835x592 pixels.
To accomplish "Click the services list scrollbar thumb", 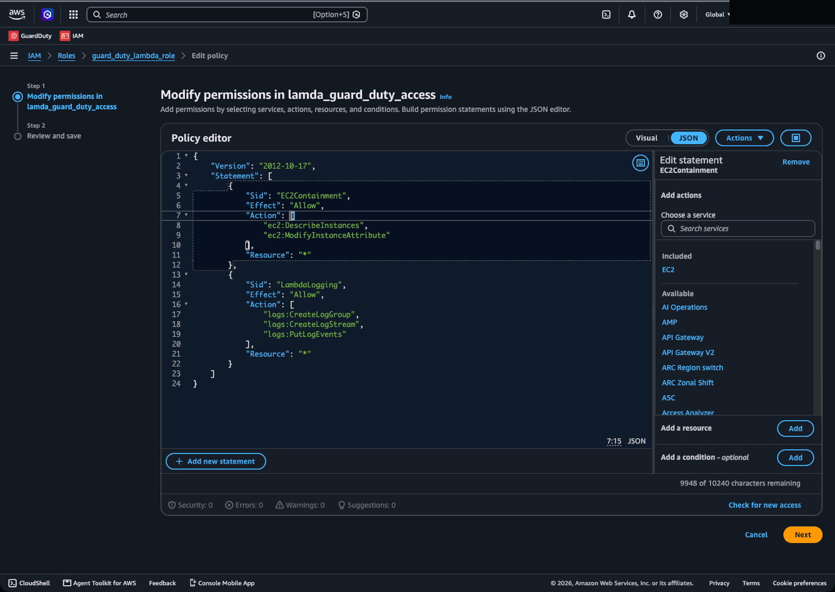I will pos(817,245).
